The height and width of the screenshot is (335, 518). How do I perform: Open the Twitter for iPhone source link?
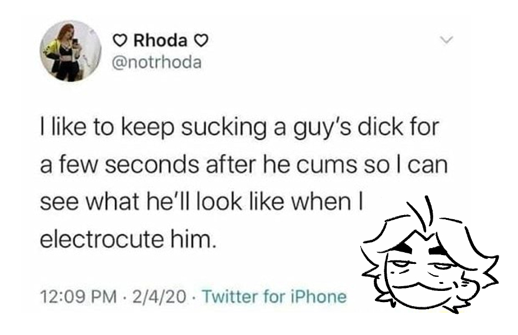(274, 296)
